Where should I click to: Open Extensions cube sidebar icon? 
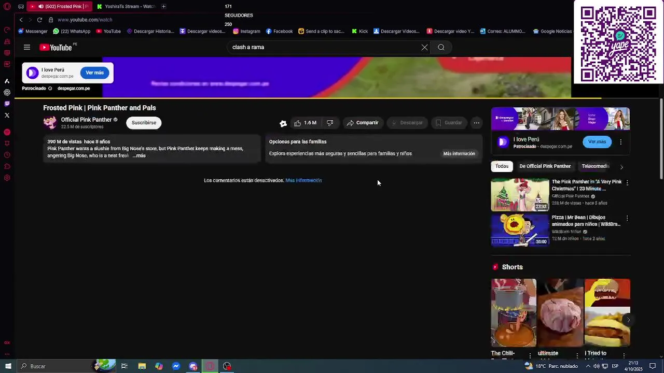pyautogui.click(x=7, y=166)
